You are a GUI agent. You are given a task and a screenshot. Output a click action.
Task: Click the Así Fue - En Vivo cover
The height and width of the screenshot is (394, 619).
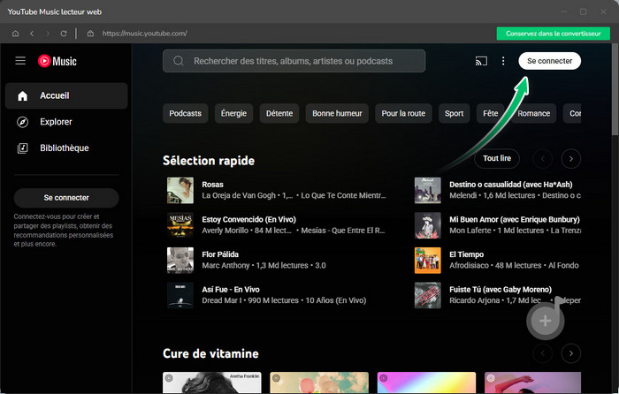180,295
